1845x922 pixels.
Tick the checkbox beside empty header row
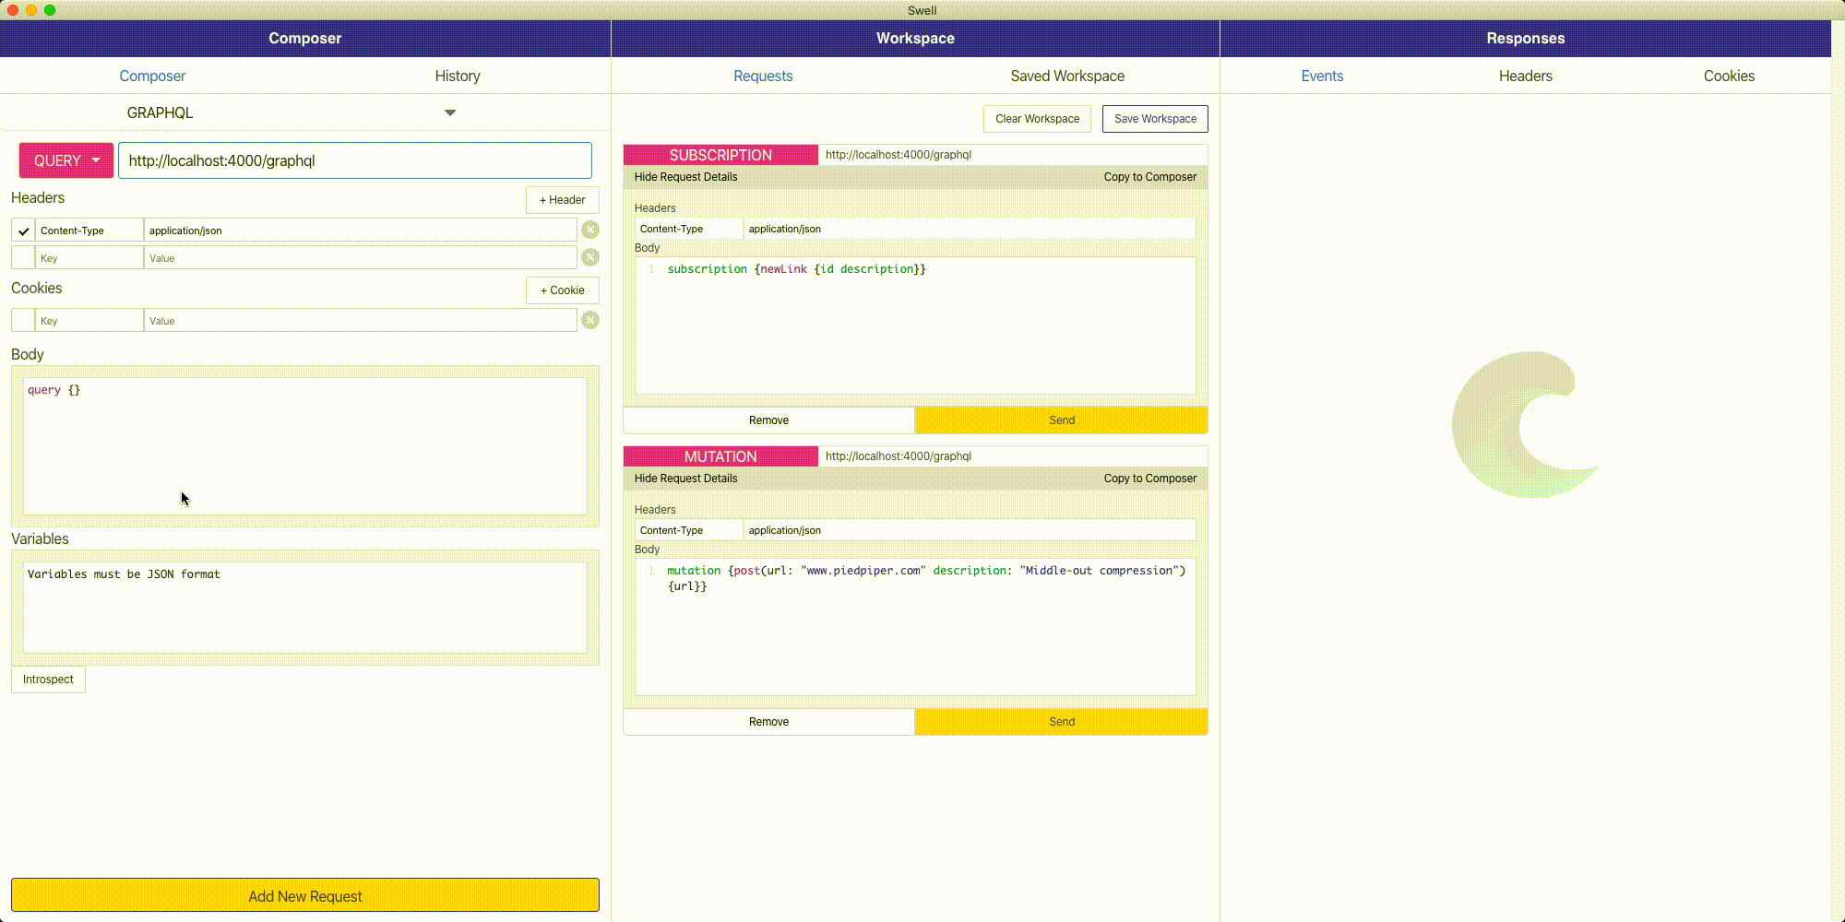coord(23,257)
